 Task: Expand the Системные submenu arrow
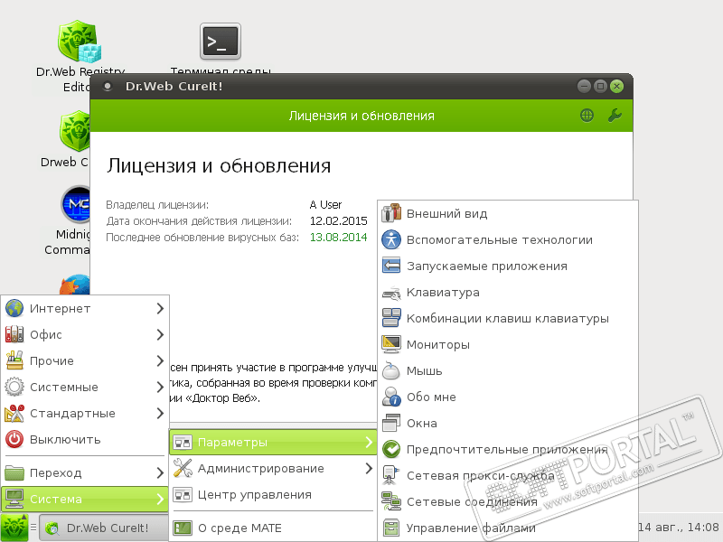coord(160,388)
